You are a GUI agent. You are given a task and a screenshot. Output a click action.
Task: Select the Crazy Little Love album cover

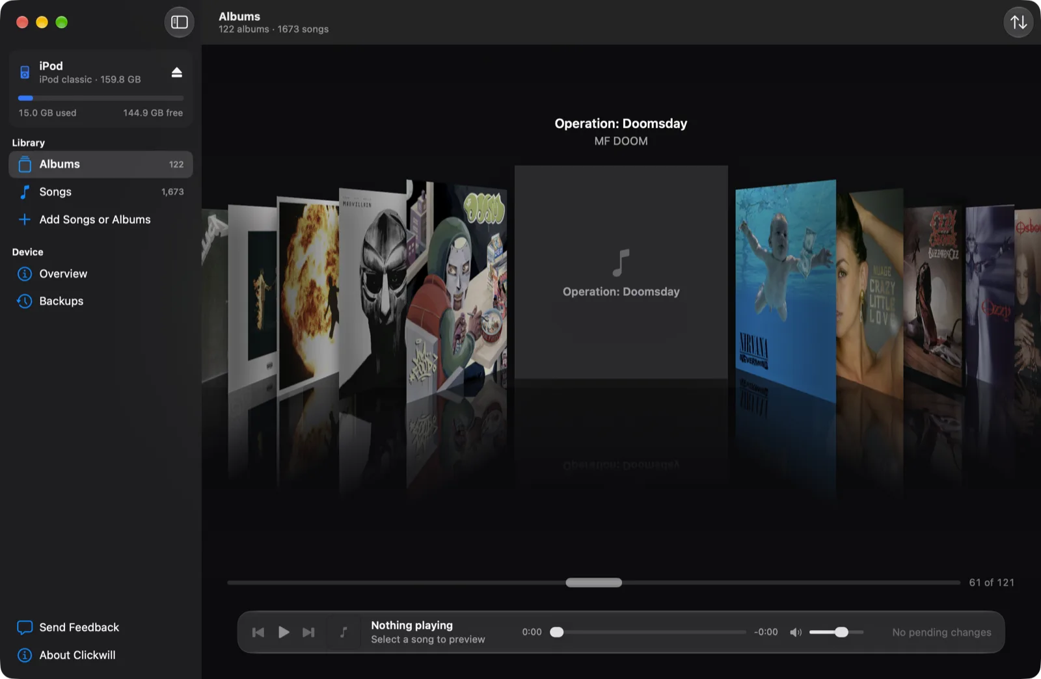(870, 293)
